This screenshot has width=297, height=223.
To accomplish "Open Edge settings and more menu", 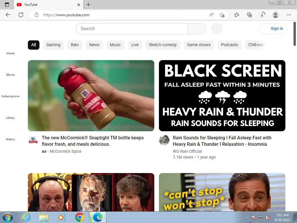I will (x=289, y=15).
